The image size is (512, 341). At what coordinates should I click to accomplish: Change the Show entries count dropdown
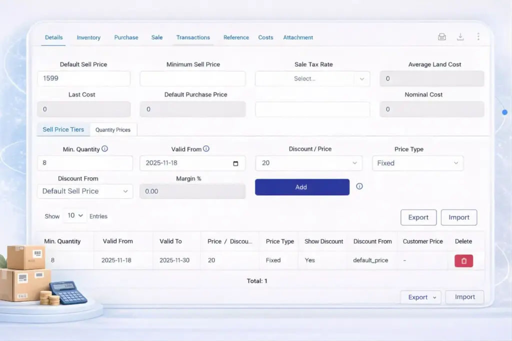(x=74, y=216)
